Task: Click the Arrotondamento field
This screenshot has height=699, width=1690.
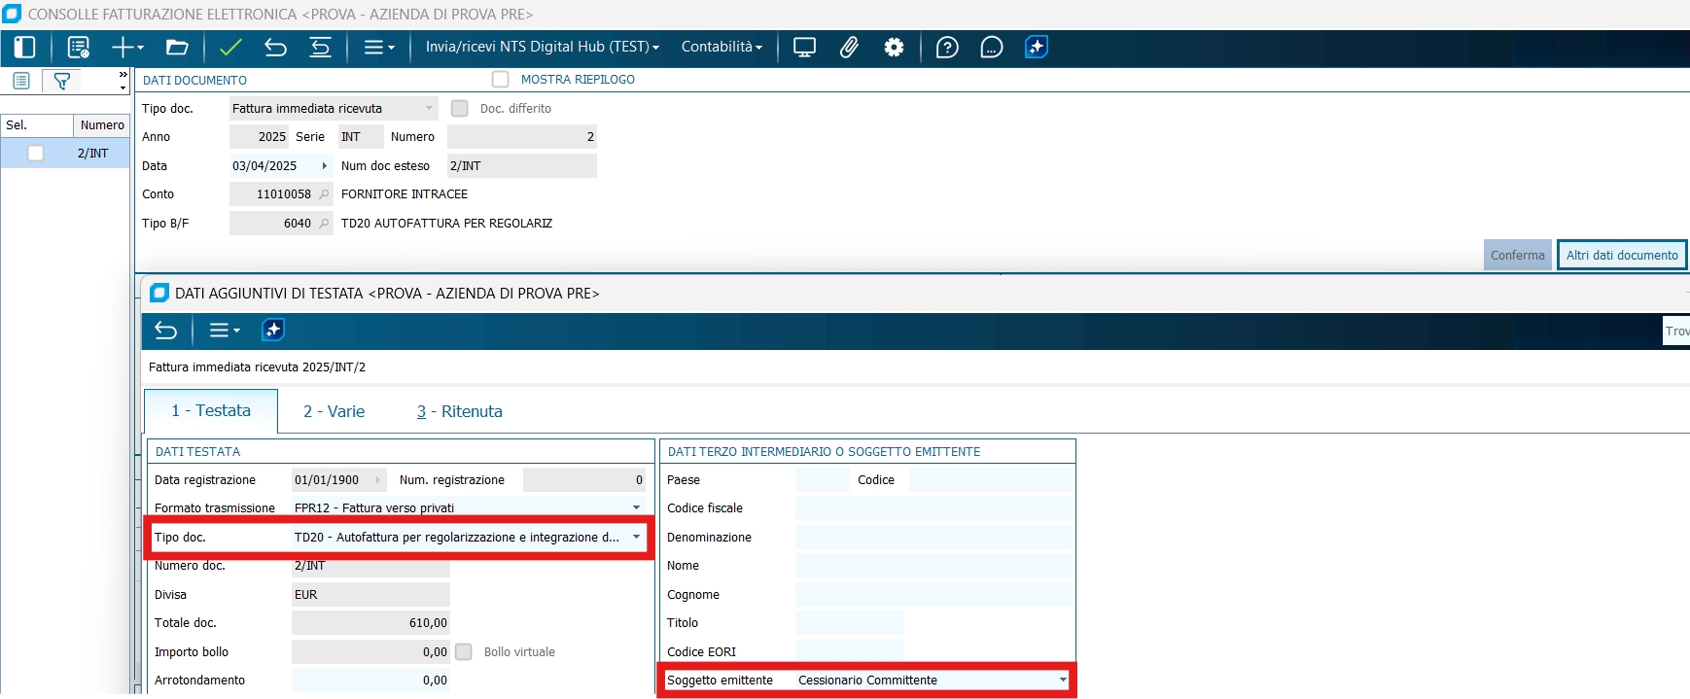Action: pos(370,681)
